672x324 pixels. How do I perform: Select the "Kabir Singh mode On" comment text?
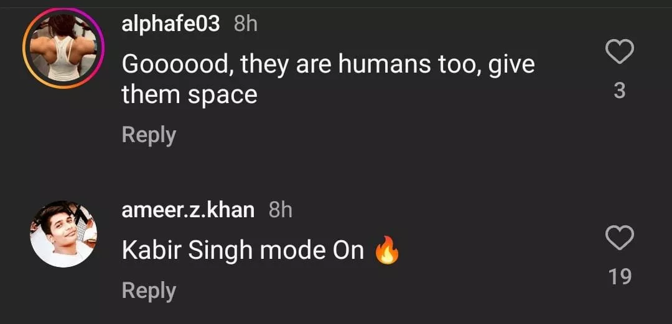click(243, 250)
